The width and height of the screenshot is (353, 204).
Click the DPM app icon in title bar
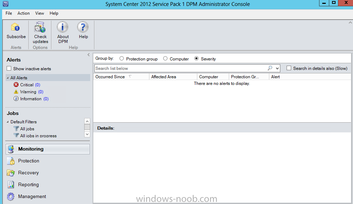coord(6,4)
